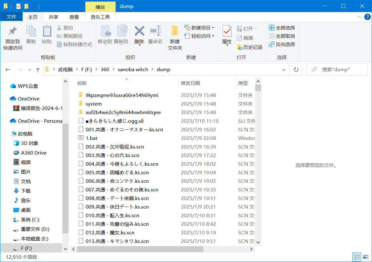This screenshot has height=262, width=372.
Task: Click the navigation pane scroll down arrow
Action: [x=66, y=249]
